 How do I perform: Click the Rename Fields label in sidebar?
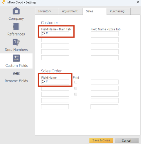pos(16,81)
